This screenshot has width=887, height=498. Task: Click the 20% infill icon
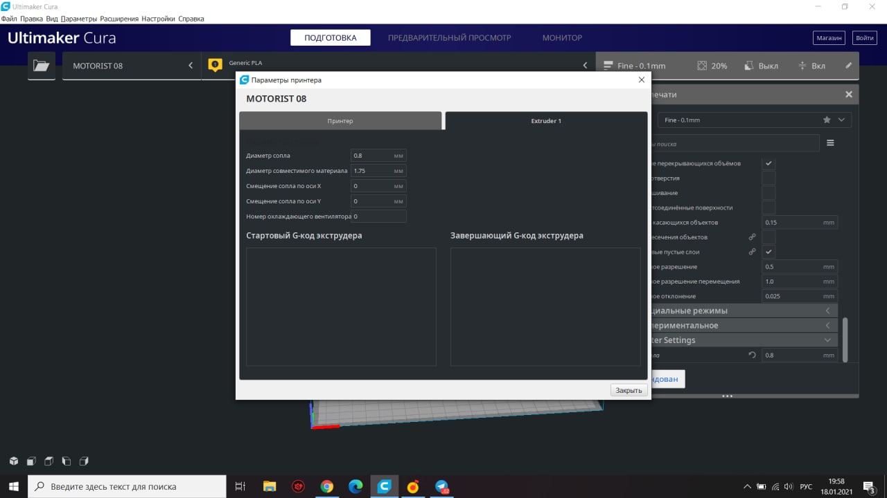702,66
